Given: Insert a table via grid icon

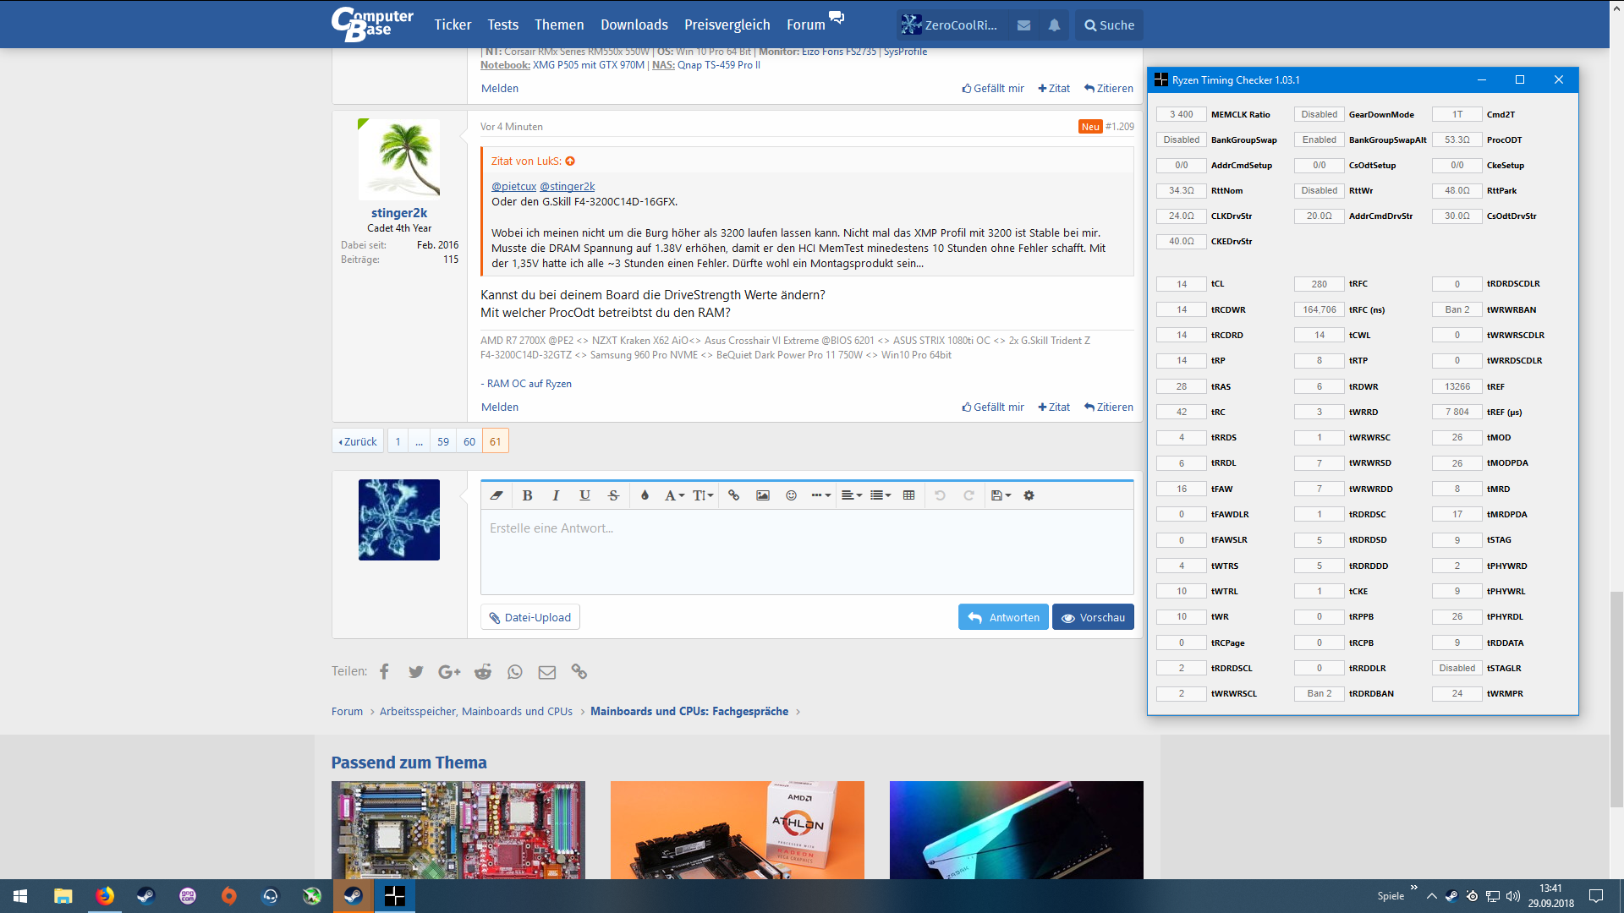Looking at the screenshot, I should click(908, 495).
